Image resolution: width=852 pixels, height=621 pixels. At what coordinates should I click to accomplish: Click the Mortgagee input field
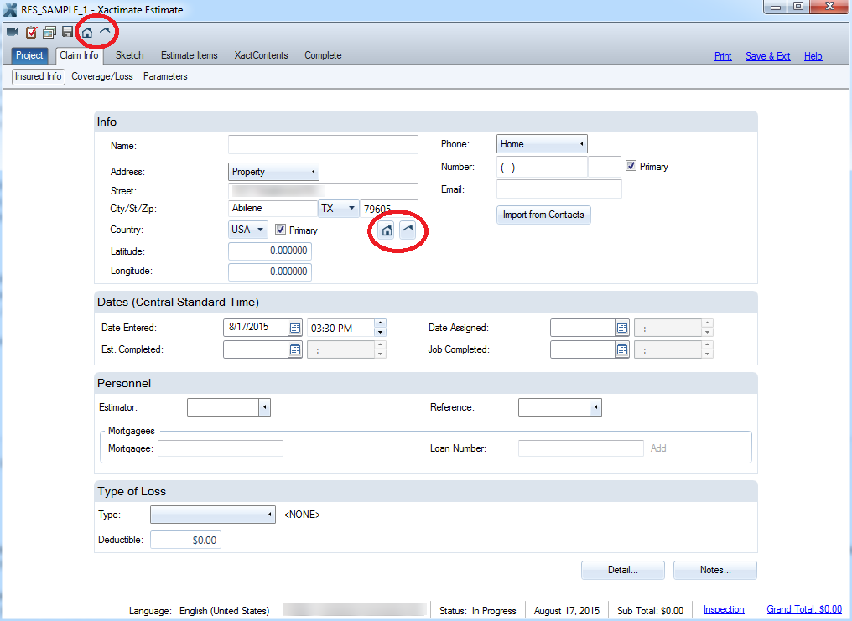pos(221,448)
